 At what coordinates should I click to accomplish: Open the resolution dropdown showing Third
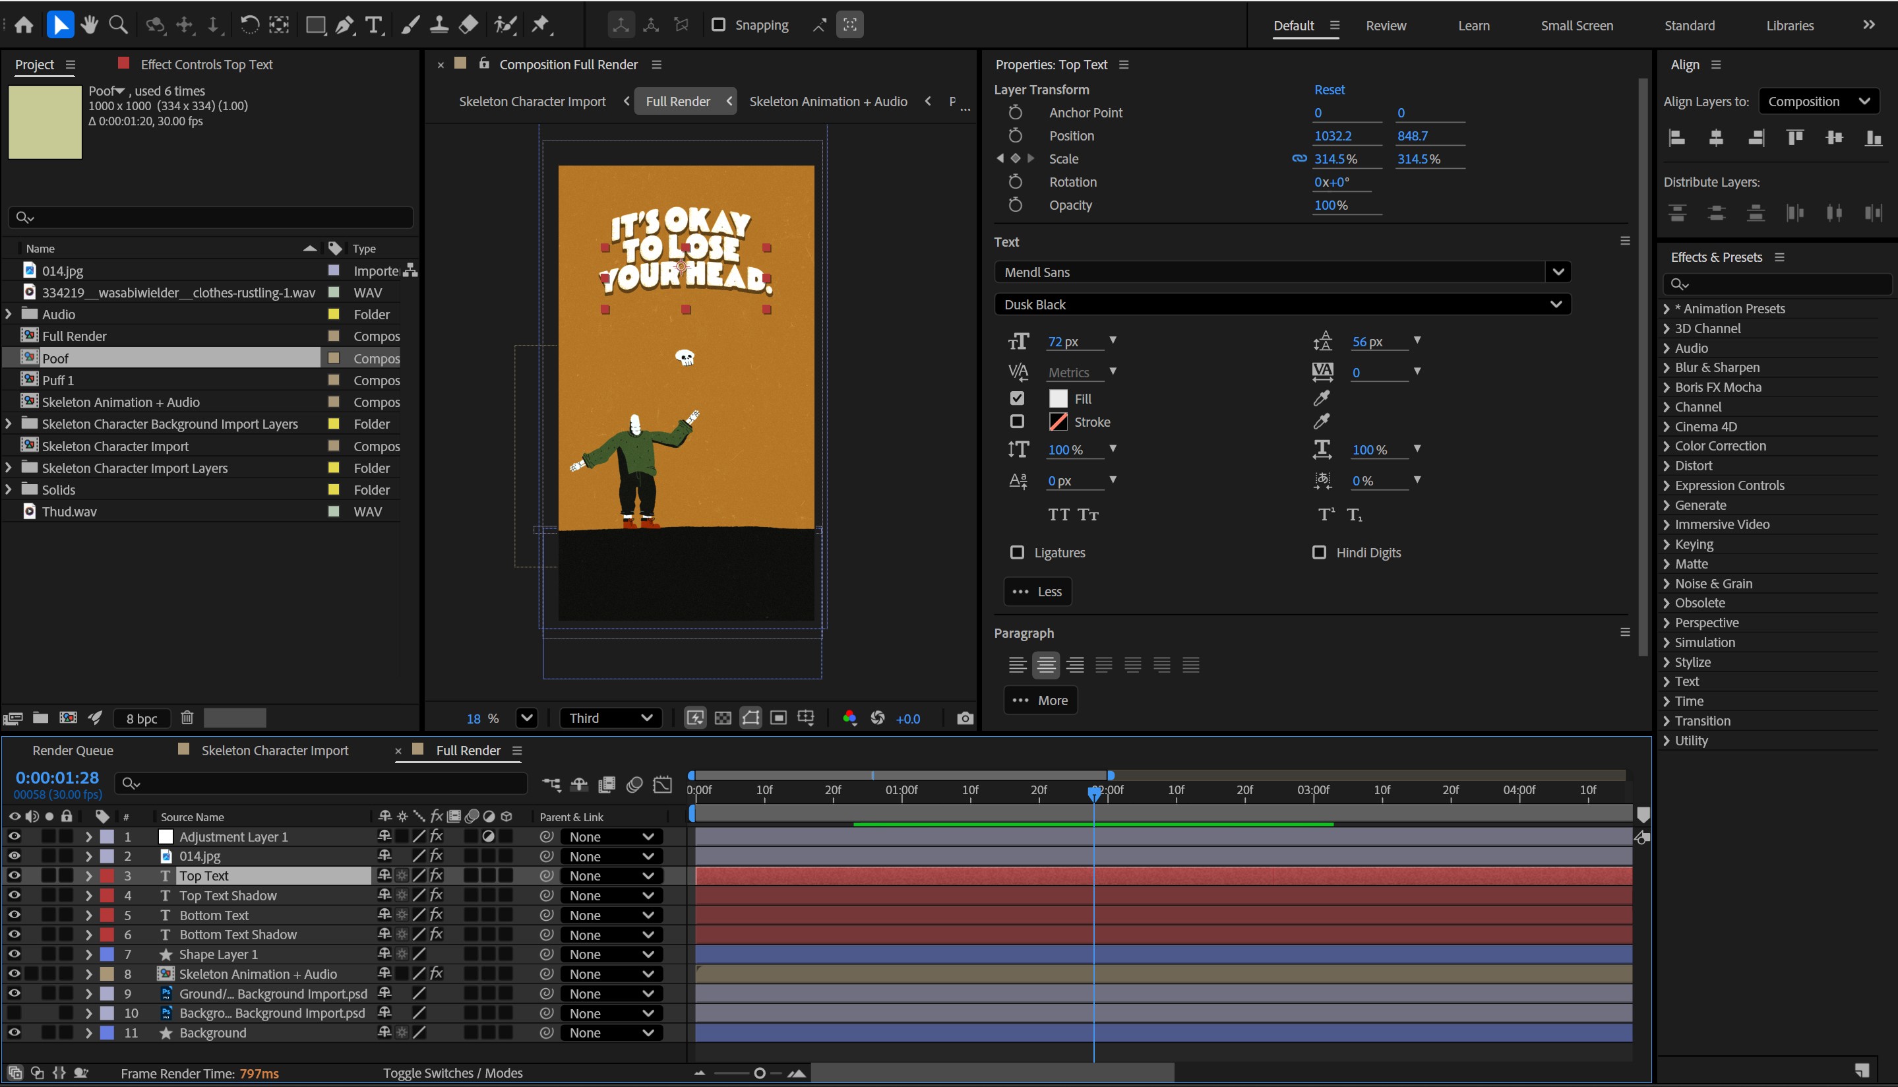611,718
